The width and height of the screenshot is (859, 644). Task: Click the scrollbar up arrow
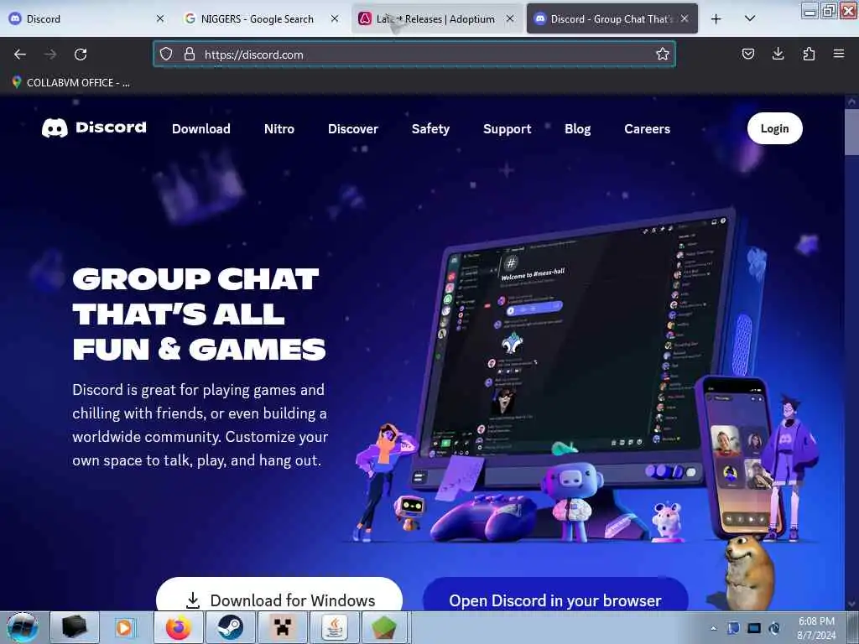(851, 101)
